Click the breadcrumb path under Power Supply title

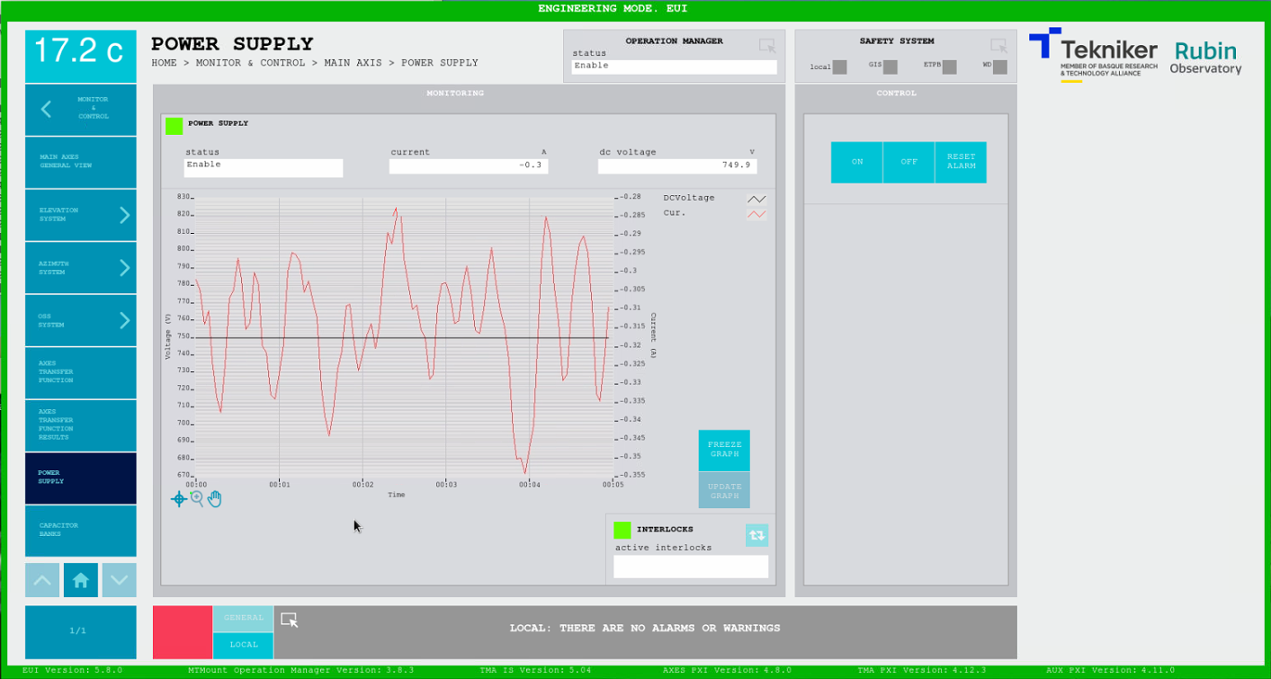(x=315, y=63)
